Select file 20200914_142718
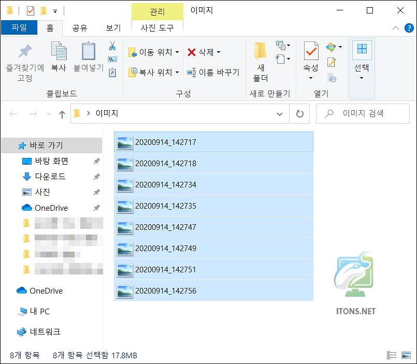This screenshot has width=417, height=364. pyautogui.click(x=213, y=163)
